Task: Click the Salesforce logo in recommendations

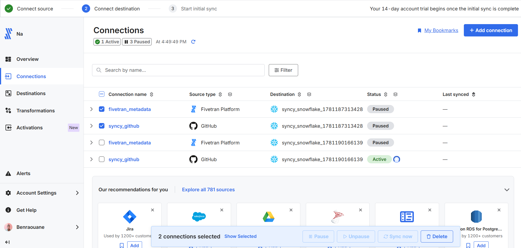Action: (x=199, y=216)
